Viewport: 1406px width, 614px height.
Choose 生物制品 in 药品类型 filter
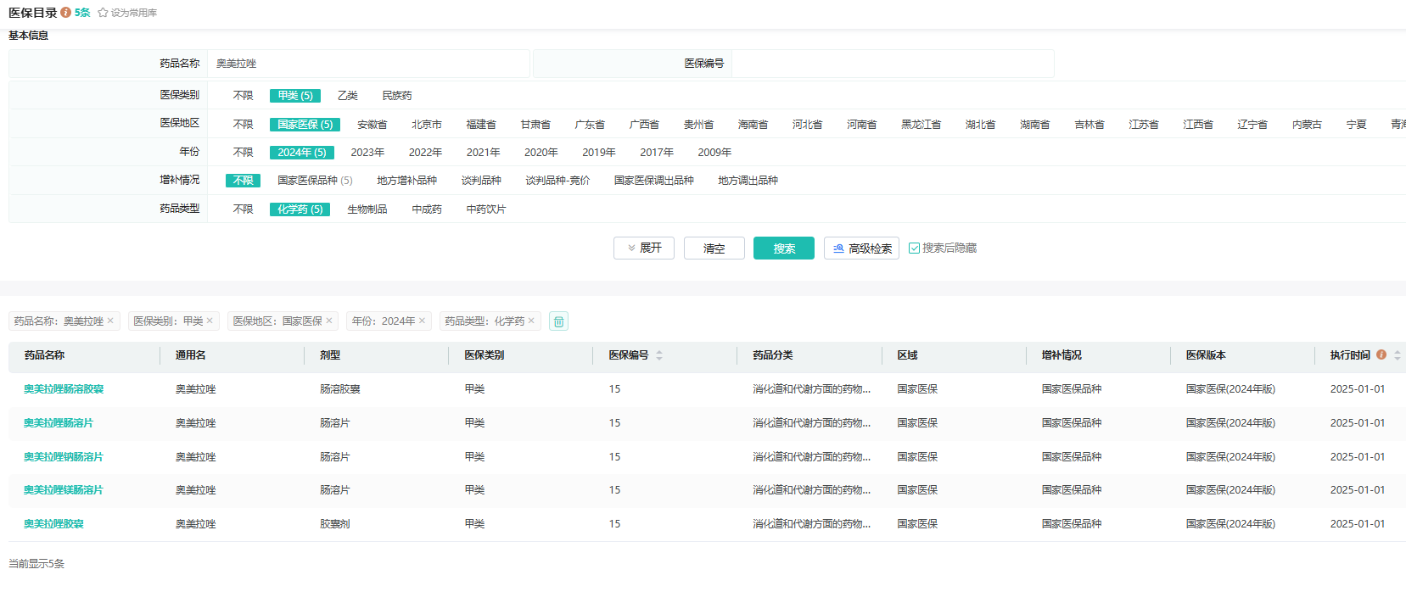(x=367, y=209)
